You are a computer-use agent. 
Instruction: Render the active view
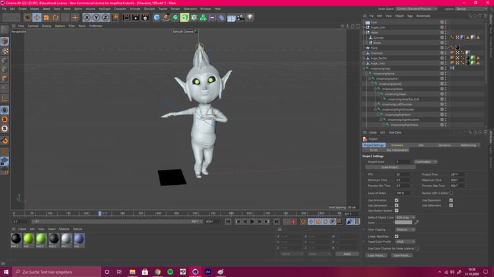coord(126,18)
